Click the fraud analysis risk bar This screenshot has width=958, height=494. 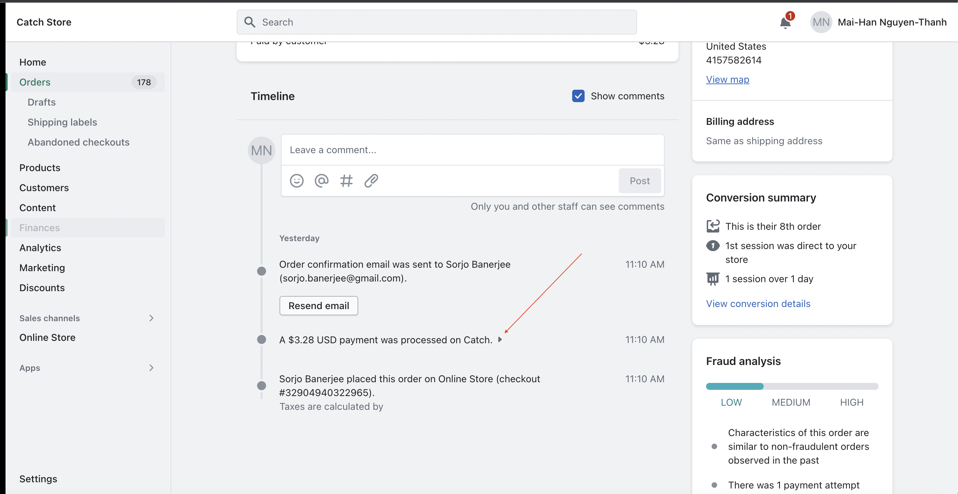click(x=791, y=386)
